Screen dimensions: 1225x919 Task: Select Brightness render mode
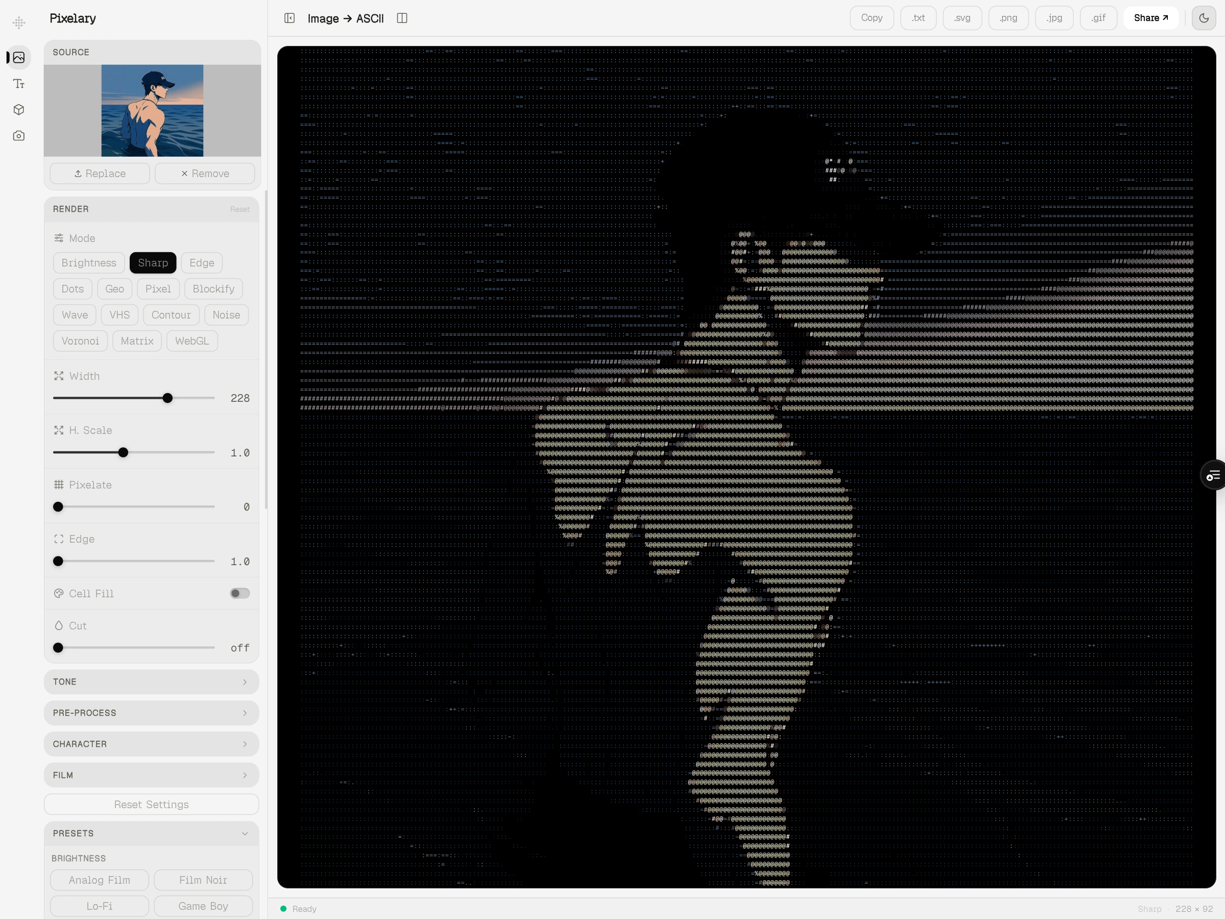[89, 263]
